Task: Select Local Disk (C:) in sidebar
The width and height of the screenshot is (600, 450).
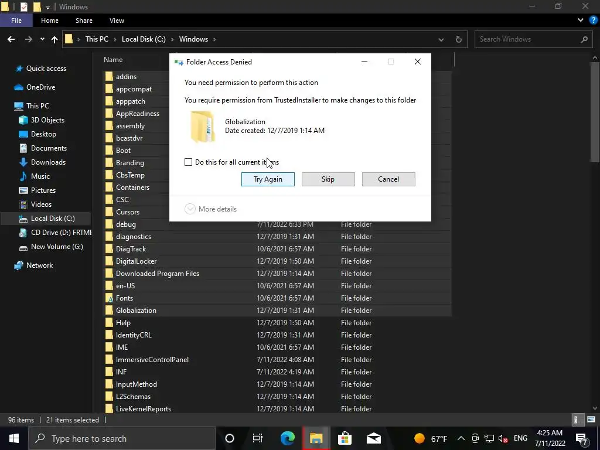Action: (47, 219)
